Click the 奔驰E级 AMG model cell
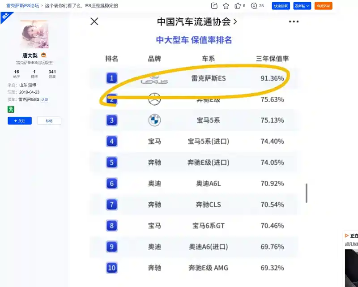358x287 pixels. (x=208, y=268)
